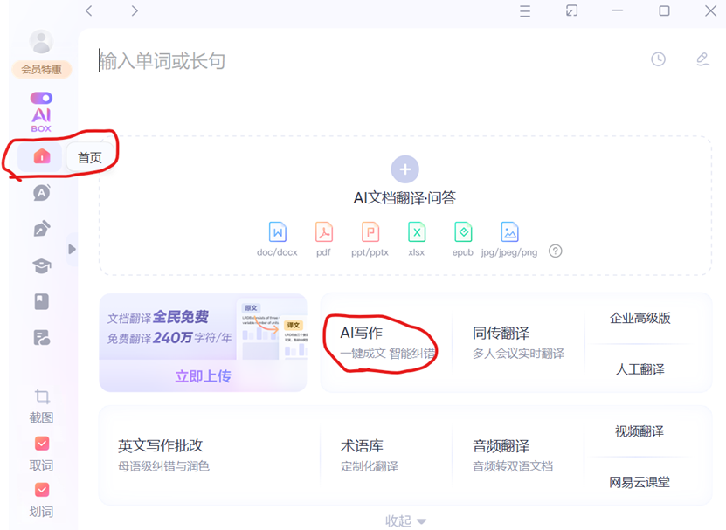Select the pen writing icon in sidebar
The width and height of the screenshot is (726, 530).
(x=41, y=229)
